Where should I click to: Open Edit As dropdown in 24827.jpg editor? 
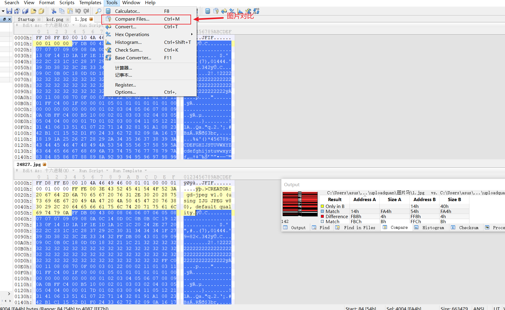point(74,171)
